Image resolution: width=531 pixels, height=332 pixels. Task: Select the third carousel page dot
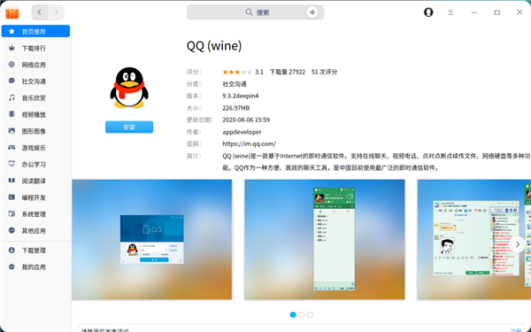pyautogui.click(x=310, y=314)
